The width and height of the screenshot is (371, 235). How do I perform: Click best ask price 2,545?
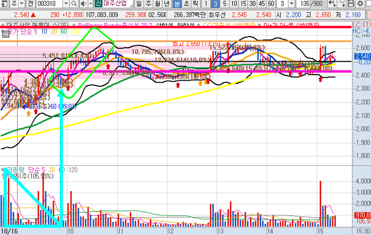(240, 15)
